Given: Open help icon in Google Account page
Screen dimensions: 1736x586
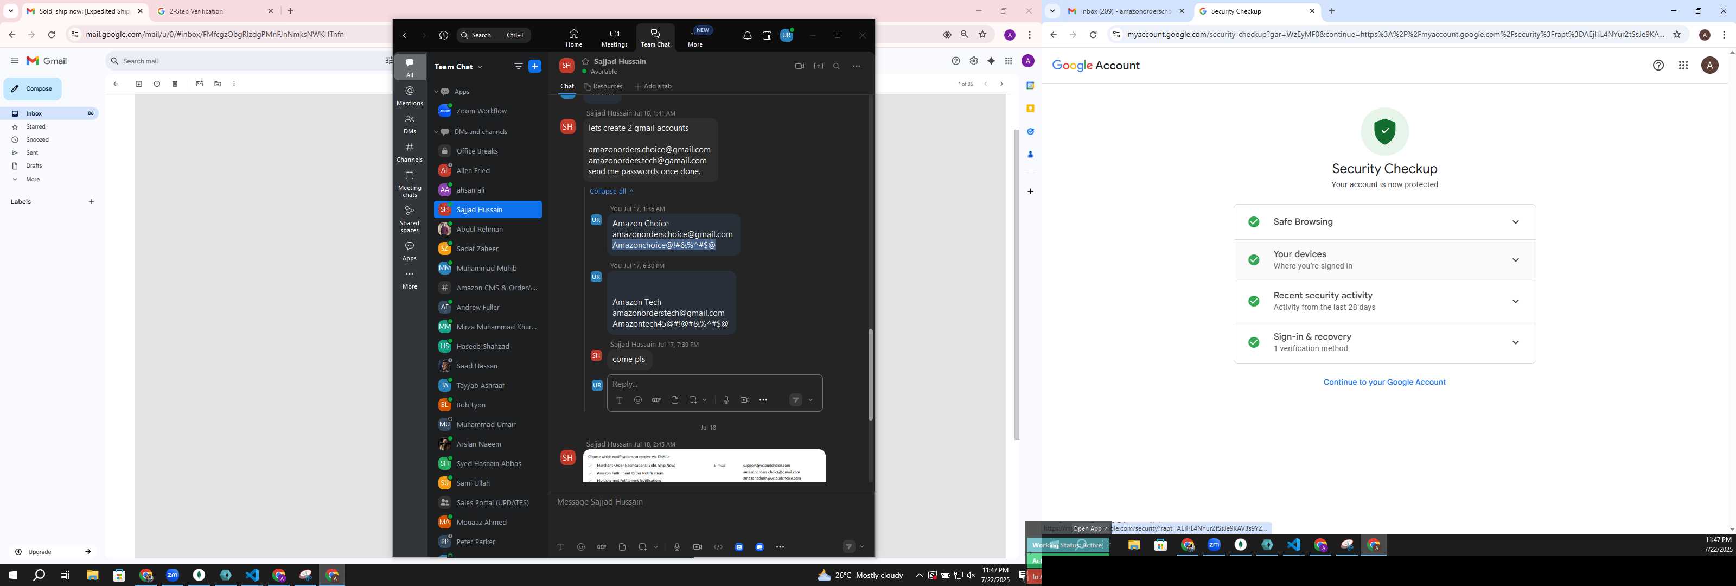Looking at the screenshot, I should point(1658,66).
